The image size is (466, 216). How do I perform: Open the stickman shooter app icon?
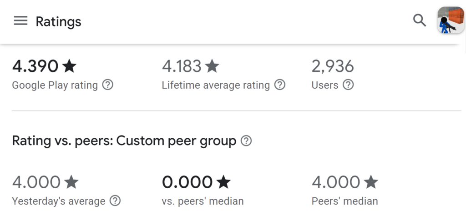tap(451, 20)
